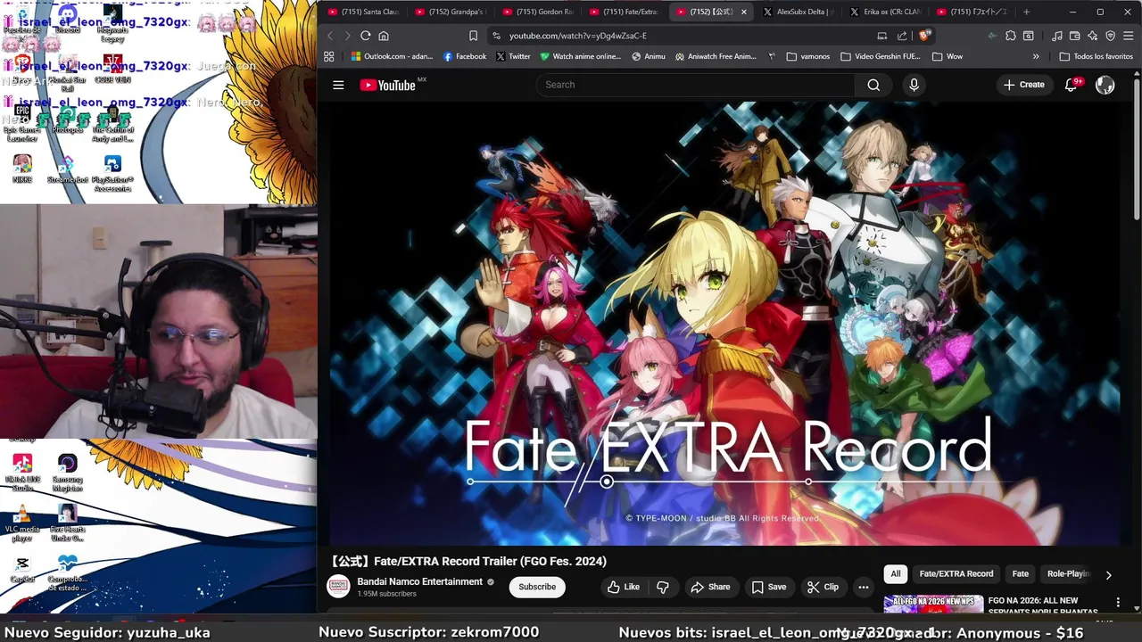Open Twitter bookmark
This screenshot has height=642, width=1142.
pyautogui.click(x=513, y=56)
